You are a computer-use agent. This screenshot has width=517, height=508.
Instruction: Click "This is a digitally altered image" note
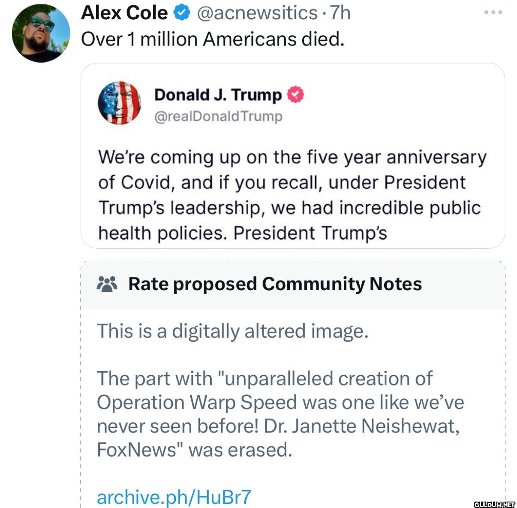[232, 331]
